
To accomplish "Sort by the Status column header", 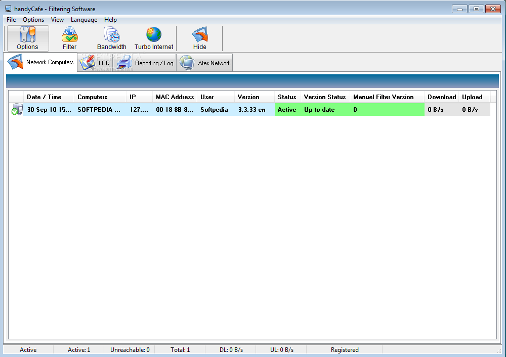I will coord(287,97).
